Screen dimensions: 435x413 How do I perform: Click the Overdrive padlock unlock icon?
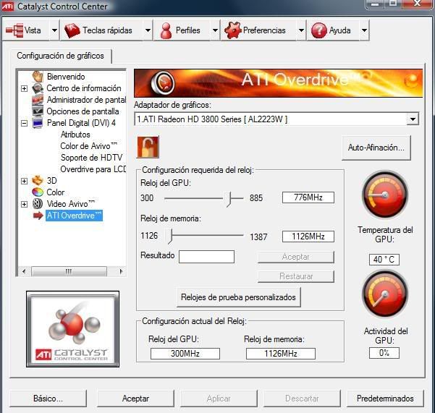pos(148,147)
